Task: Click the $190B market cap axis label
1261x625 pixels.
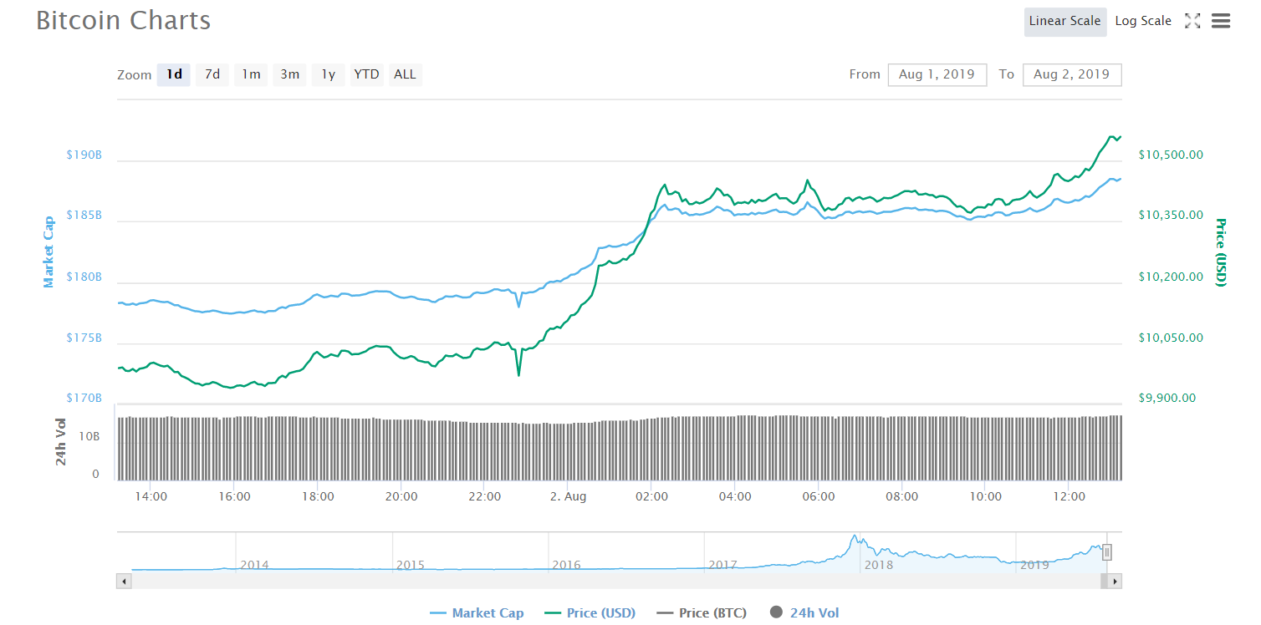Action: [84, 155]
